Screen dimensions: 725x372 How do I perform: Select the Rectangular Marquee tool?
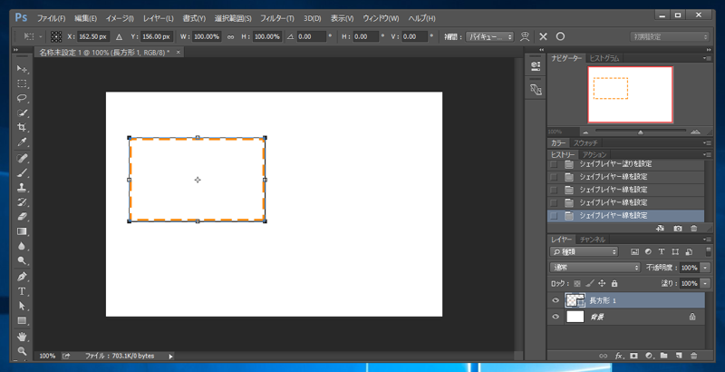(22, 83)
